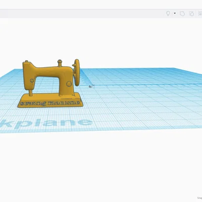This screenshot has width=202, height=202.
Task: Toggle show-all hidden objects lightbulb icon
Action: coord(168,14)
